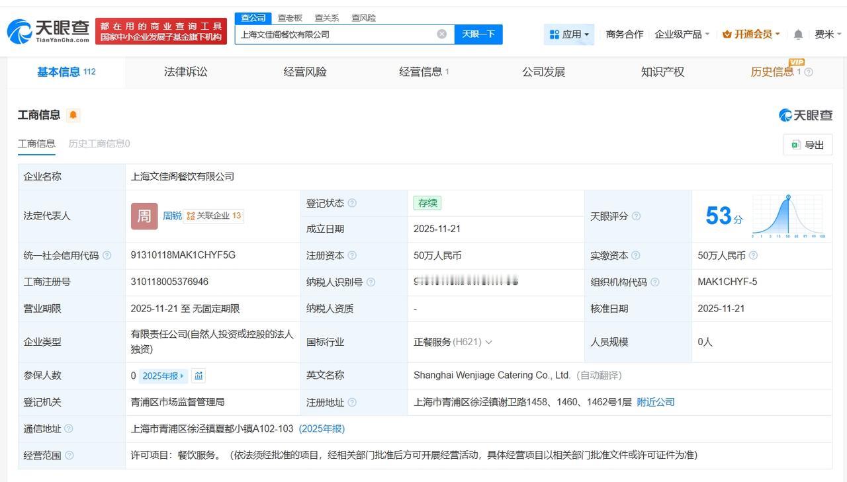The height and width of the screenshot is (482, 847).
Task: Click the help icon next to 经营范围
Action: 69,456
